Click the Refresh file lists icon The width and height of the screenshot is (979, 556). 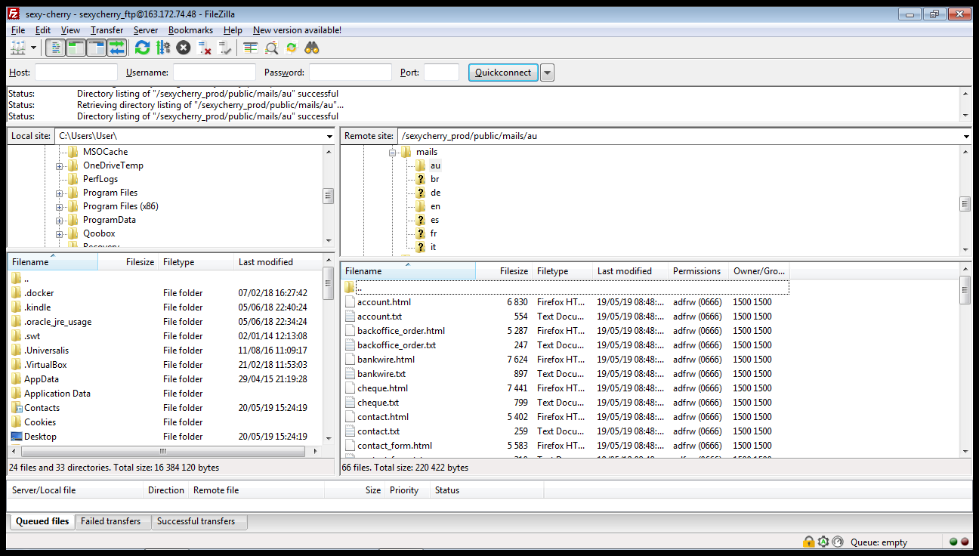pyautogui.click(x=142, y=48)
